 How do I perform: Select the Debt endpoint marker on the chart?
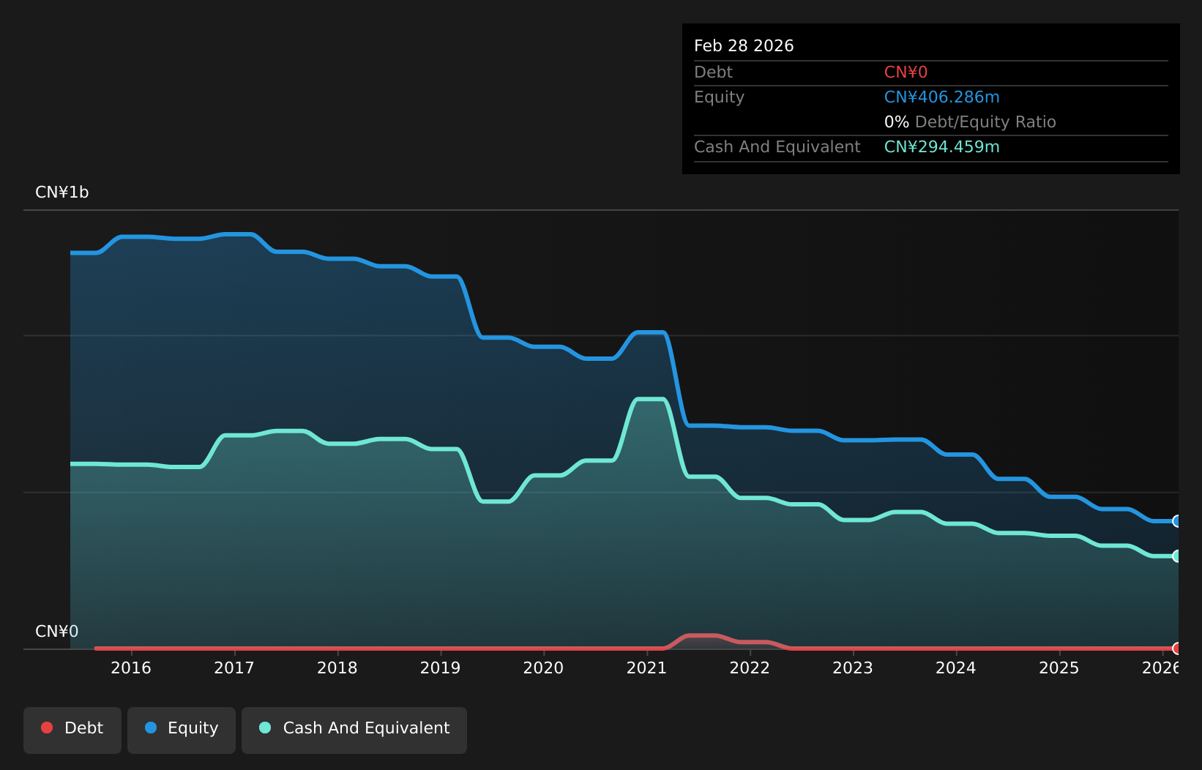click(x=1177, y=648)
